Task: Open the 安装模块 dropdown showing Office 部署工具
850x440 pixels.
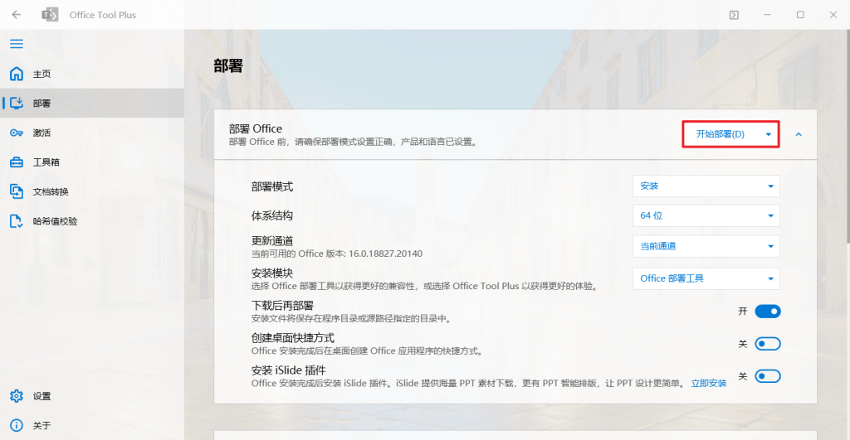Action: [x=706, y=278]
